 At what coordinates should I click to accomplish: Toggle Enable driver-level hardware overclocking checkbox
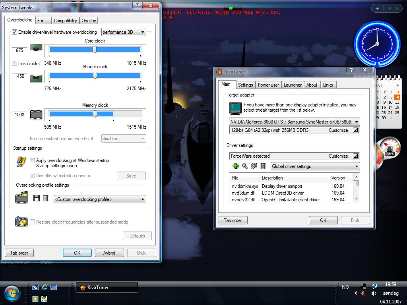point(15,32)
